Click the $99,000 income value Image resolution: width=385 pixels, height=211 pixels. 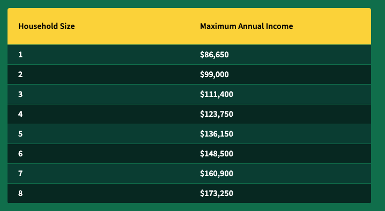coord(214,74)
